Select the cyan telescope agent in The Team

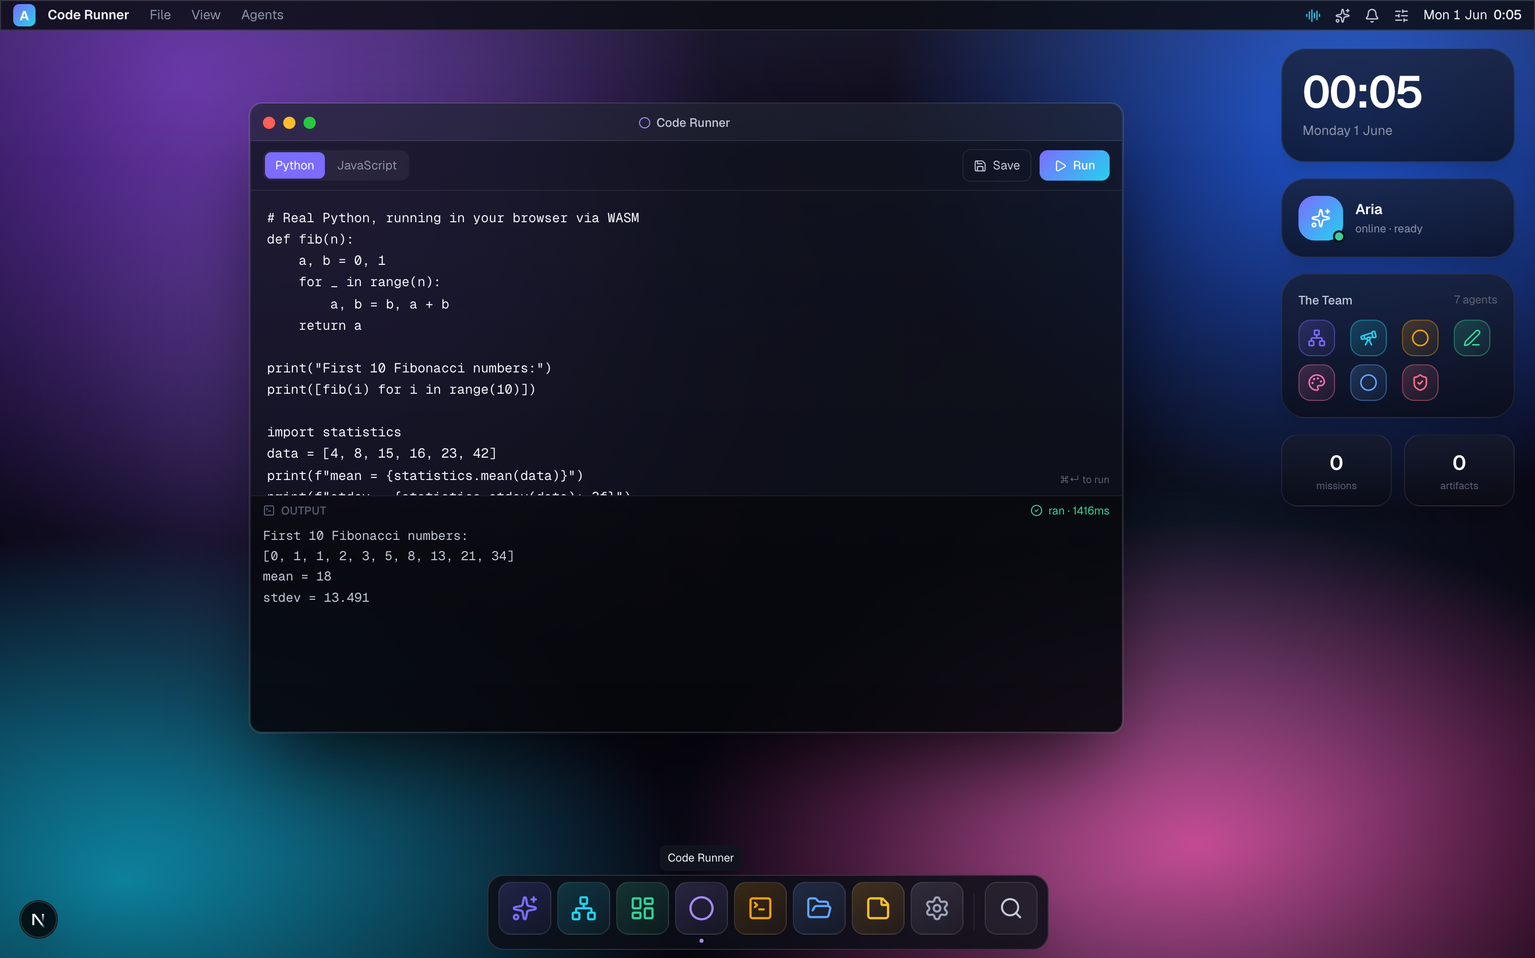click(x=1369, y=338)
